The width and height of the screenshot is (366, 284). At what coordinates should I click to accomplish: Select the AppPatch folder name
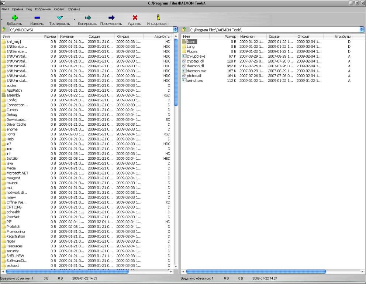[14, 90]
